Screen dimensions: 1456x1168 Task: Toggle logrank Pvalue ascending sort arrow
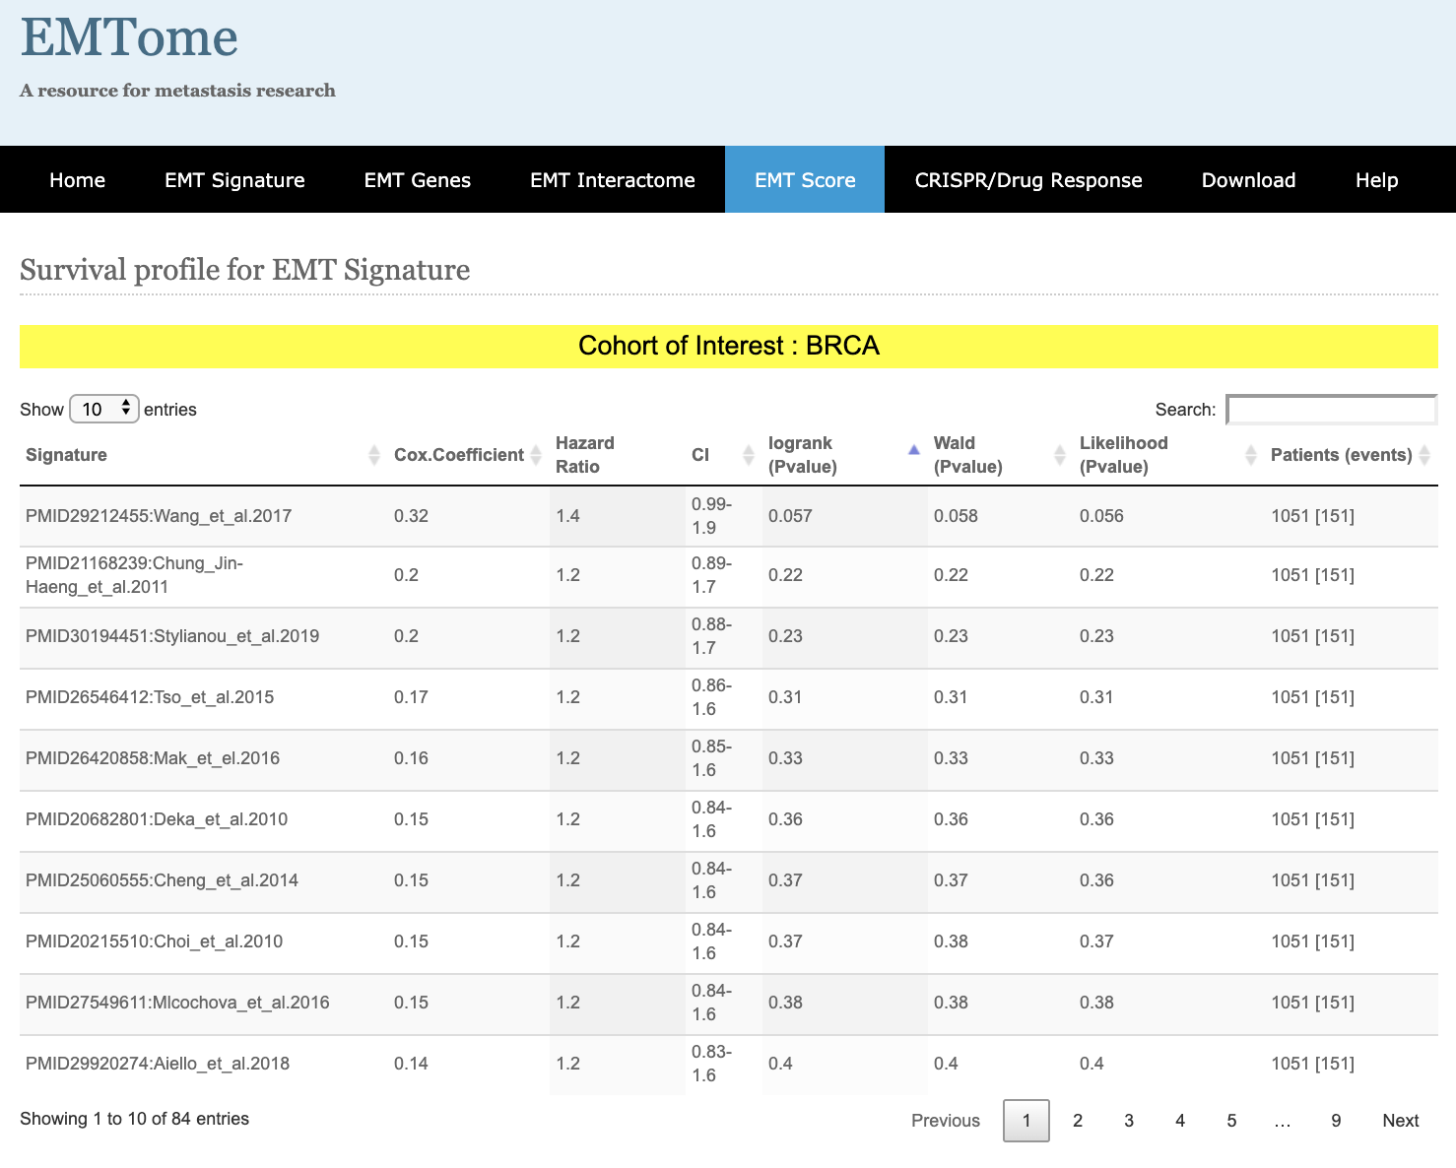pyautogui.click(x=914, y=450)
